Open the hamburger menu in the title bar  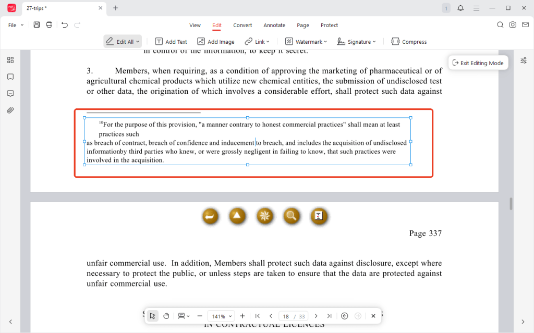tap(476, 8)
